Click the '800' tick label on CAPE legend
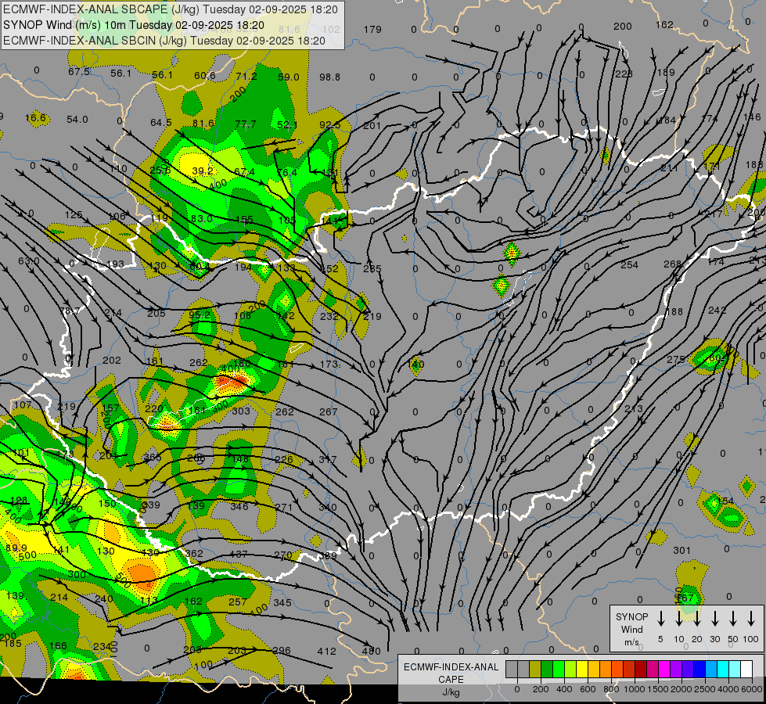This screenshot has height=704, width=766. click(x=611, y=689)
